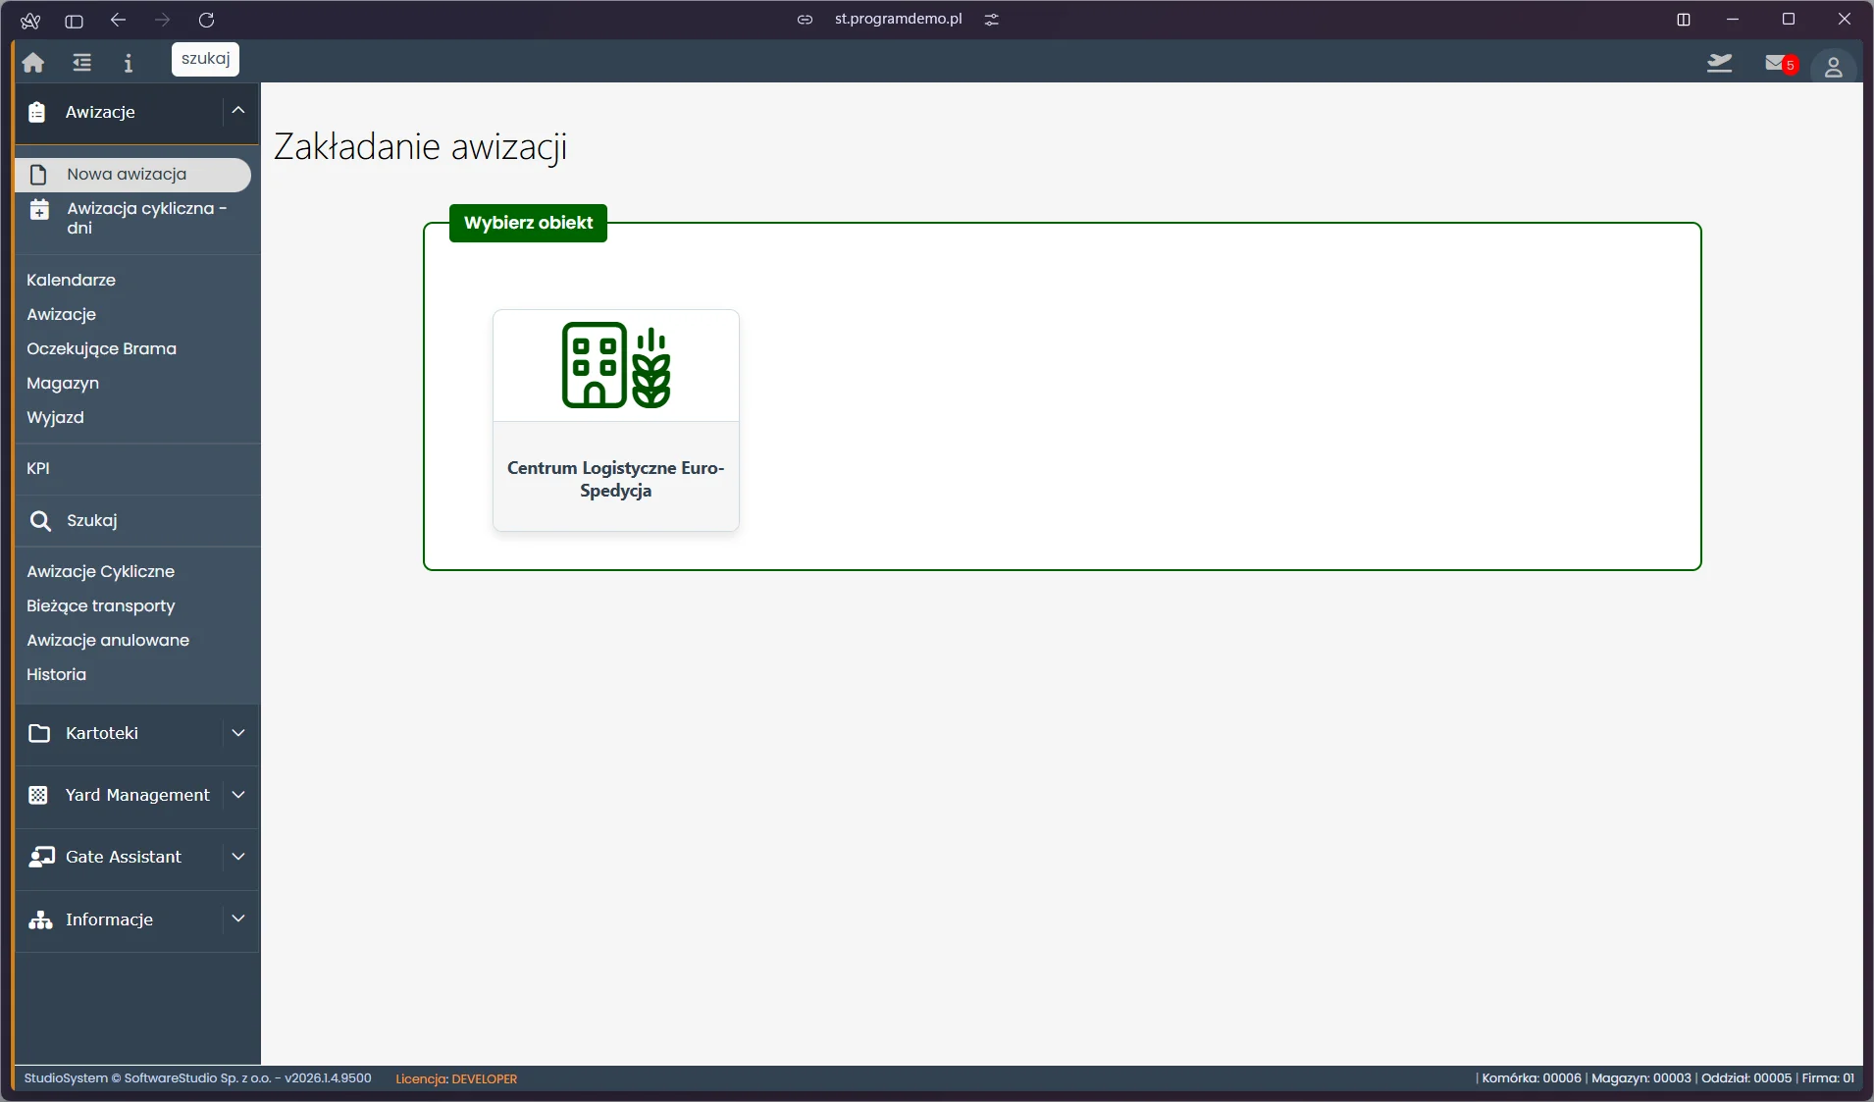1874x1102 pixels.
Task: Open the browser logo menu icon
Action: tap(30, 20)
